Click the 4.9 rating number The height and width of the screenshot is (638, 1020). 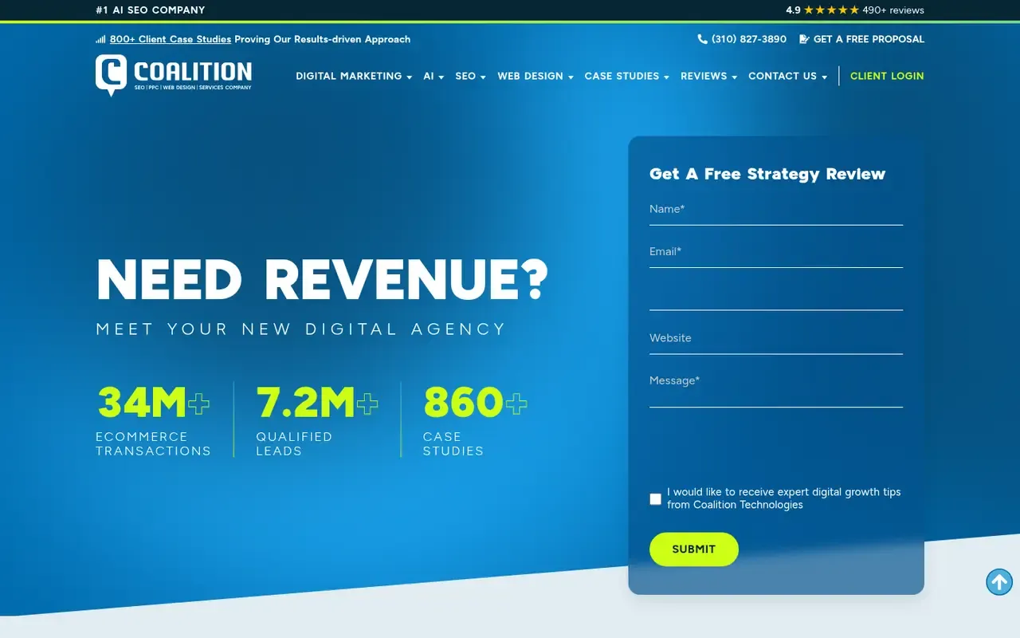793,10
